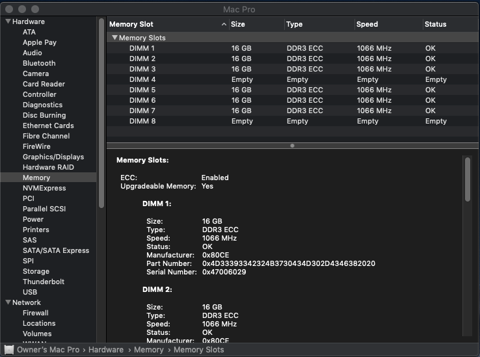Select Apple Pay in the sidebar

(x=40, y=42)
